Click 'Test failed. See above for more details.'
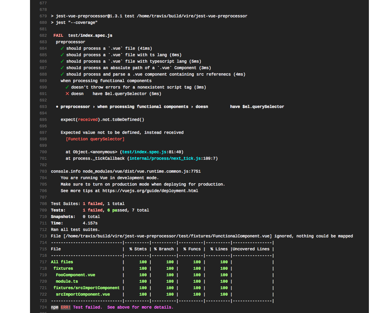Screen dimensions: 388x313 (123, 307)
